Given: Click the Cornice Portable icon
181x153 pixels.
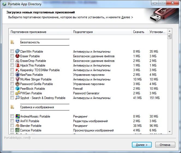Looking at the screenshot, I should click(17, 130).
